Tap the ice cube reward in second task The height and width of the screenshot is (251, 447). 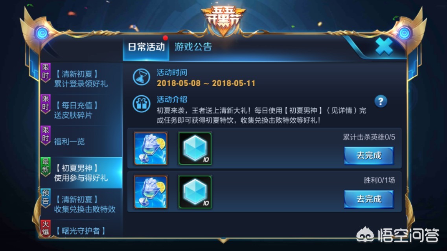pyautogui.click(x=195, y=192)
